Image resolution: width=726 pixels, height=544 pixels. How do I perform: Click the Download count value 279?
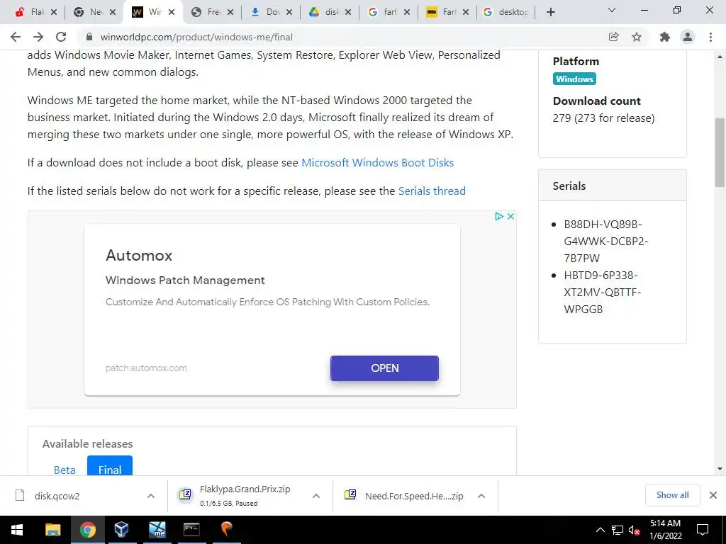click(x=603, y=118)
